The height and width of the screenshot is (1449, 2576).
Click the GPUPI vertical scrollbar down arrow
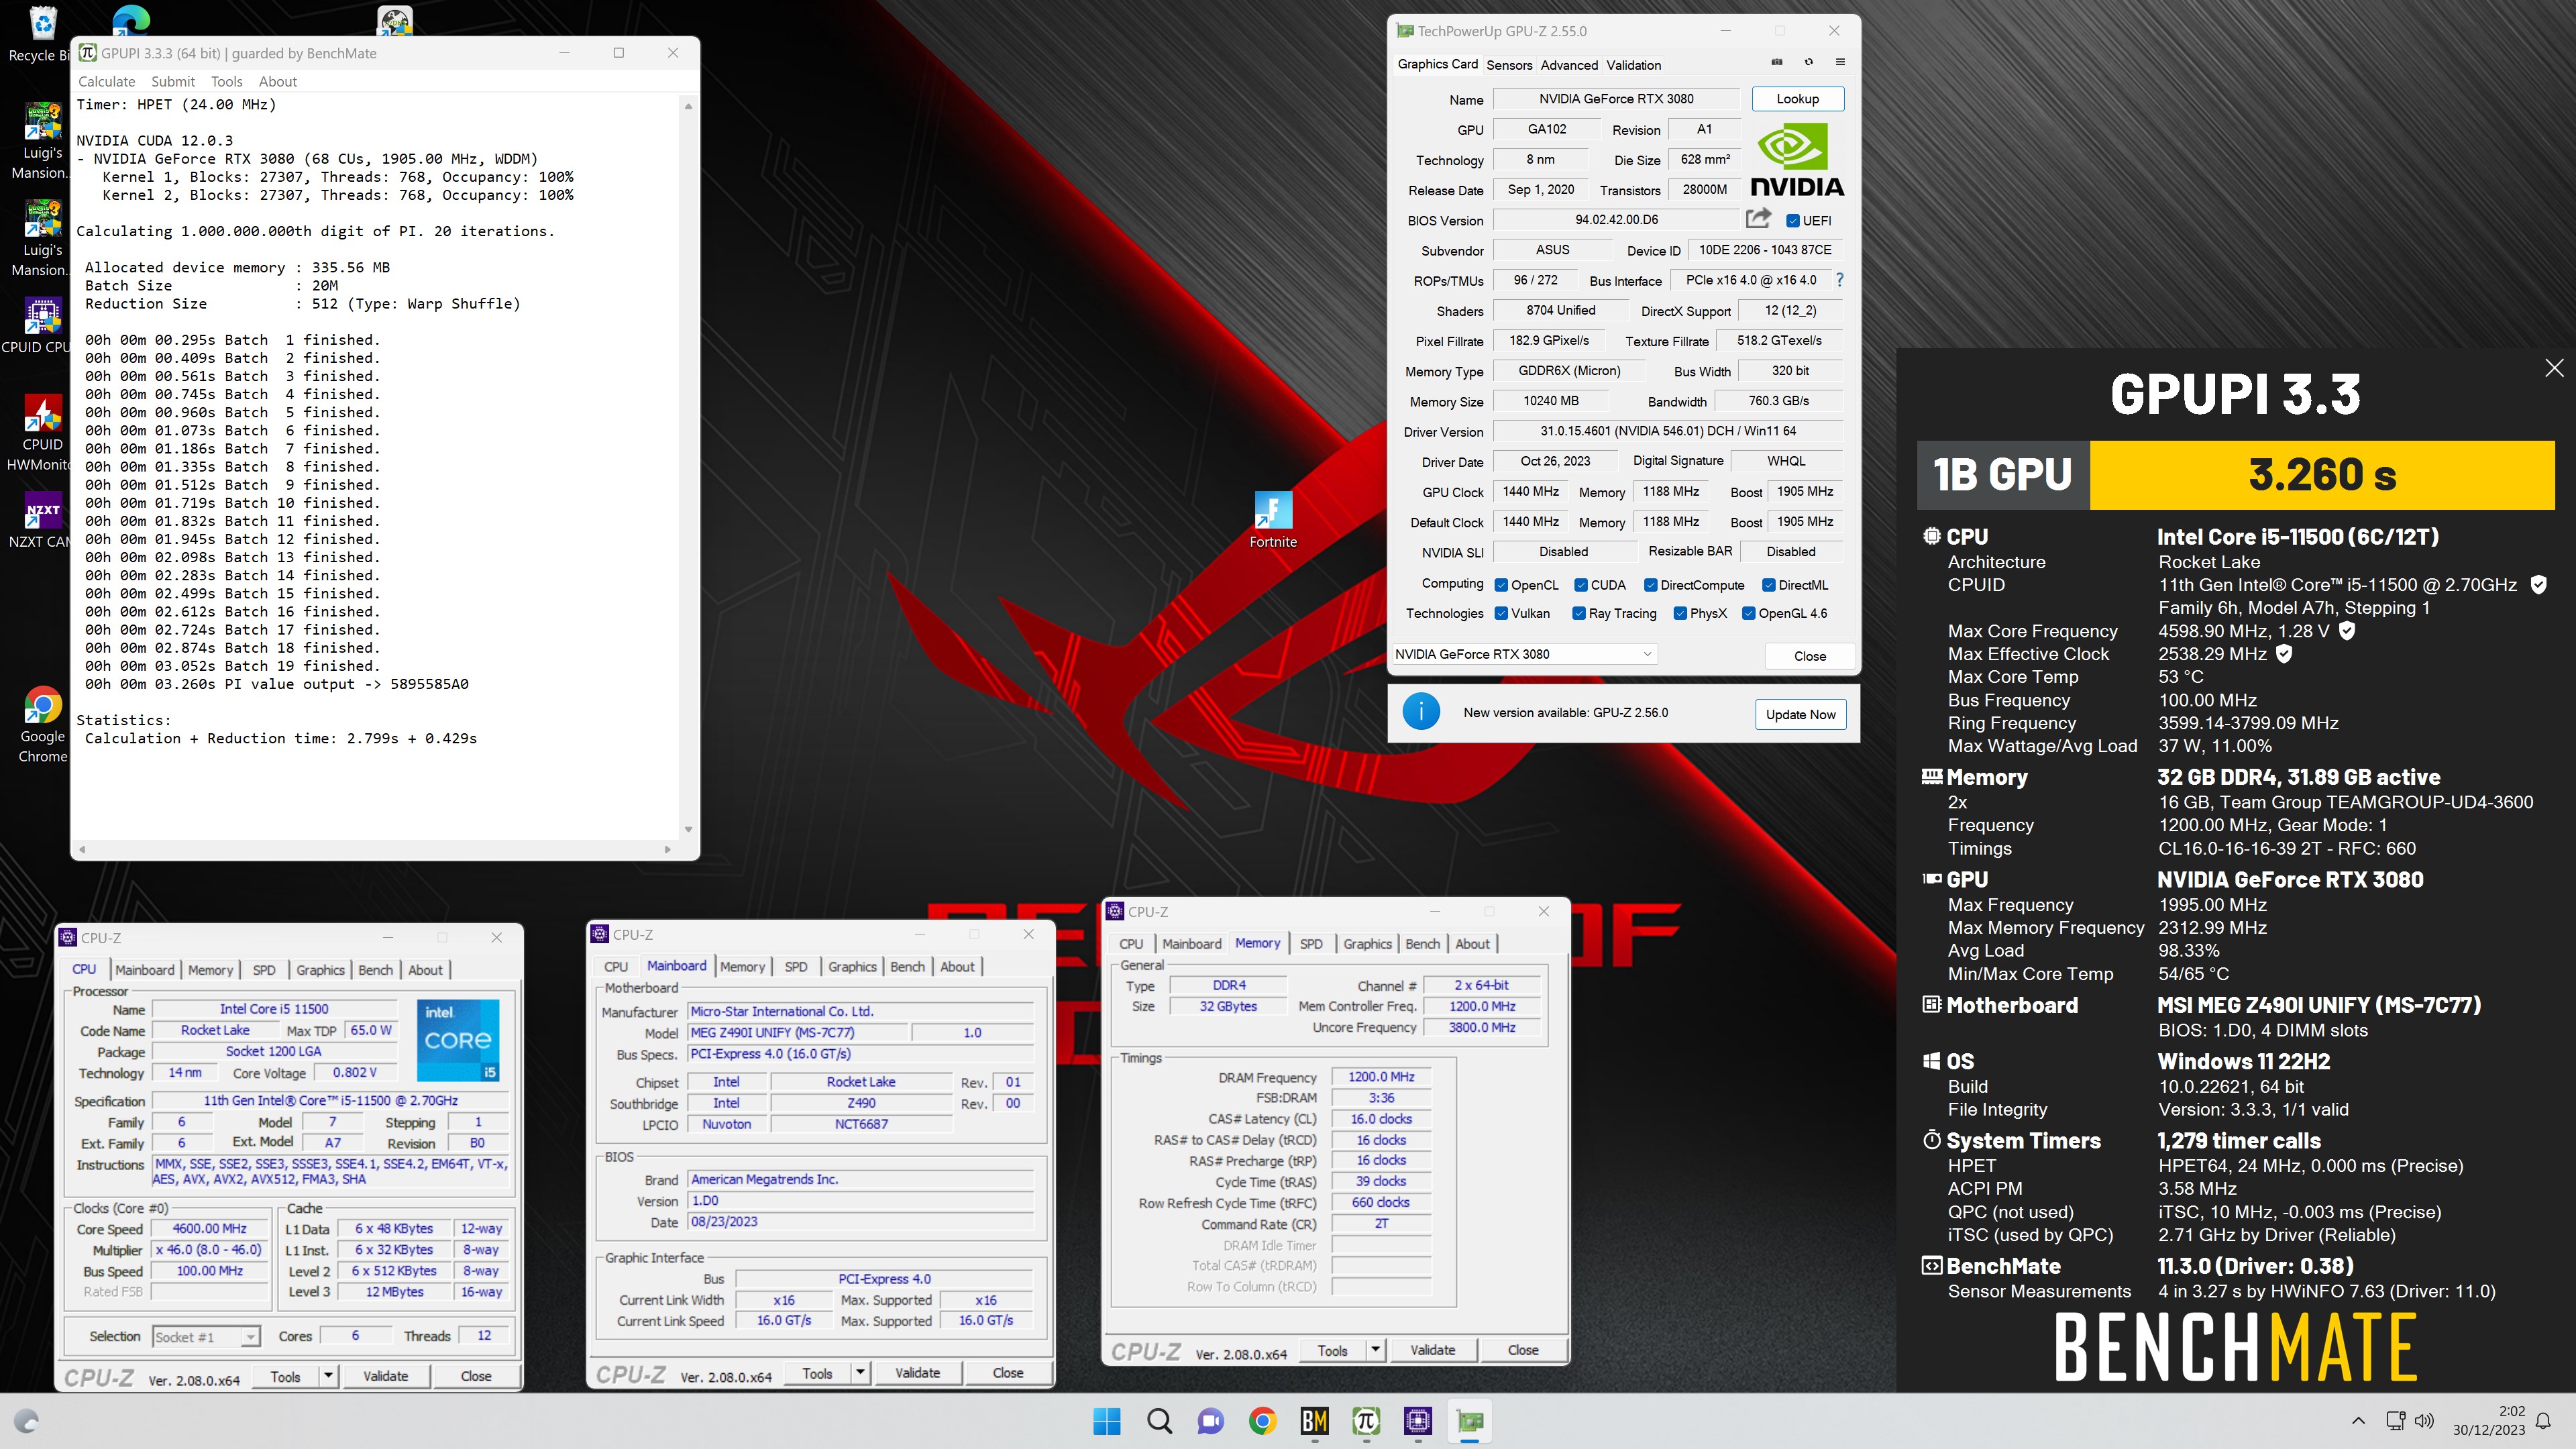click(x=688, y=829)
